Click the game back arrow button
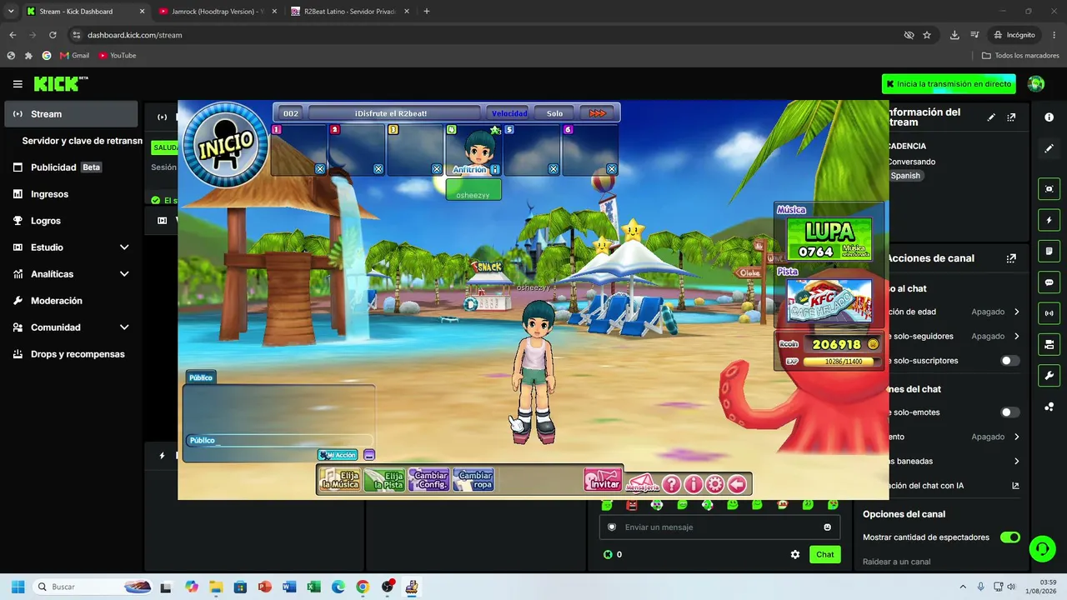The height and width of the screenshot is (600, 1067). tap(737, 484)
